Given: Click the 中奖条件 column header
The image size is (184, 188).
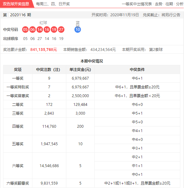Looking at the screenshot, I should coord(137,70).
